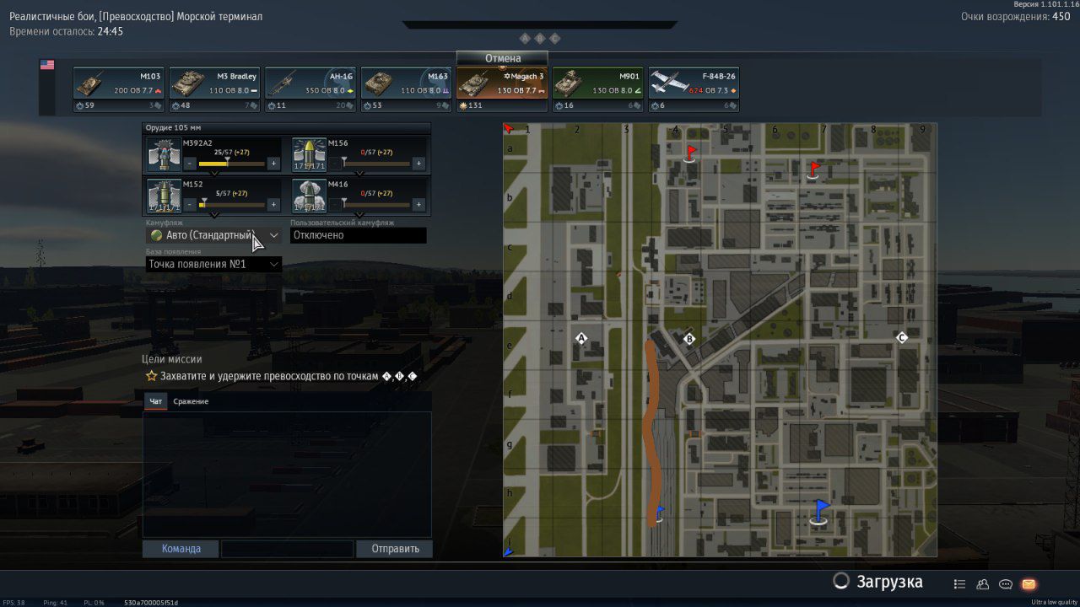
Task: Click the M152 shell icon
Action: (x=164, y=195)
